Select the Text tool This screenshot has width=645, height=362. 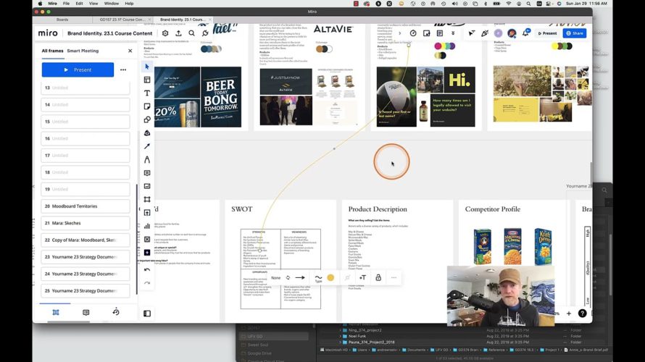(x=147, y=93)
